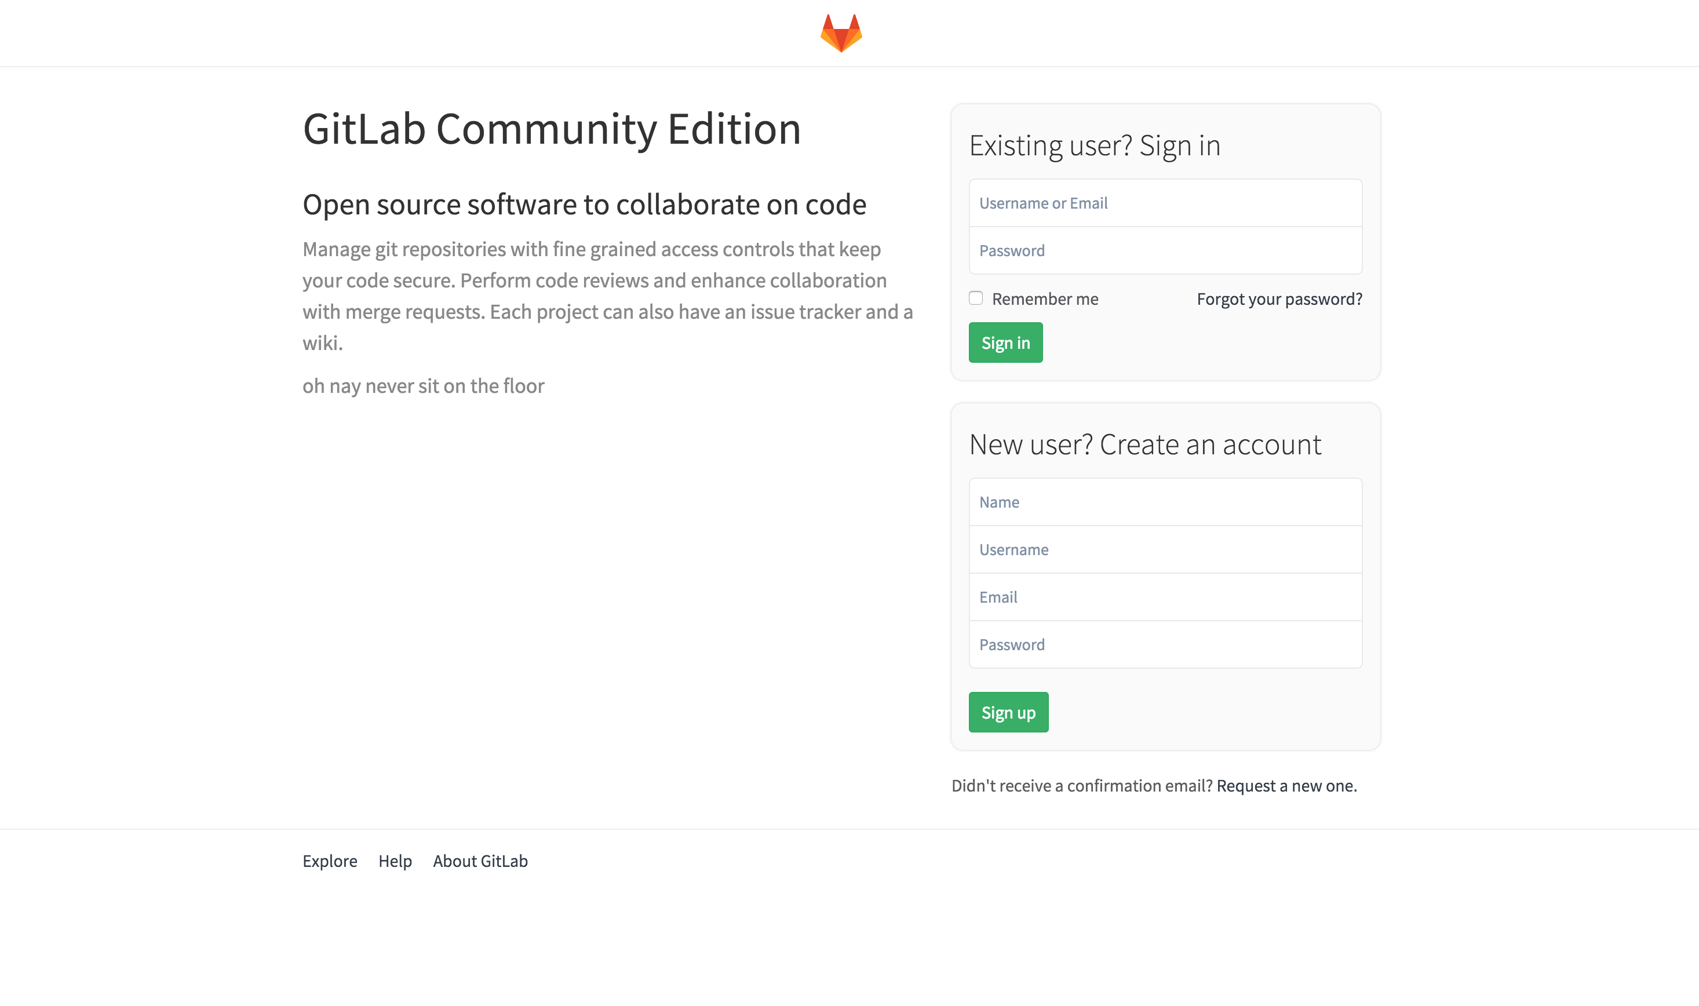This screenshot has height=1006, width=1699.
Task: Select the signup Password field
Action: pos(1165,644)
